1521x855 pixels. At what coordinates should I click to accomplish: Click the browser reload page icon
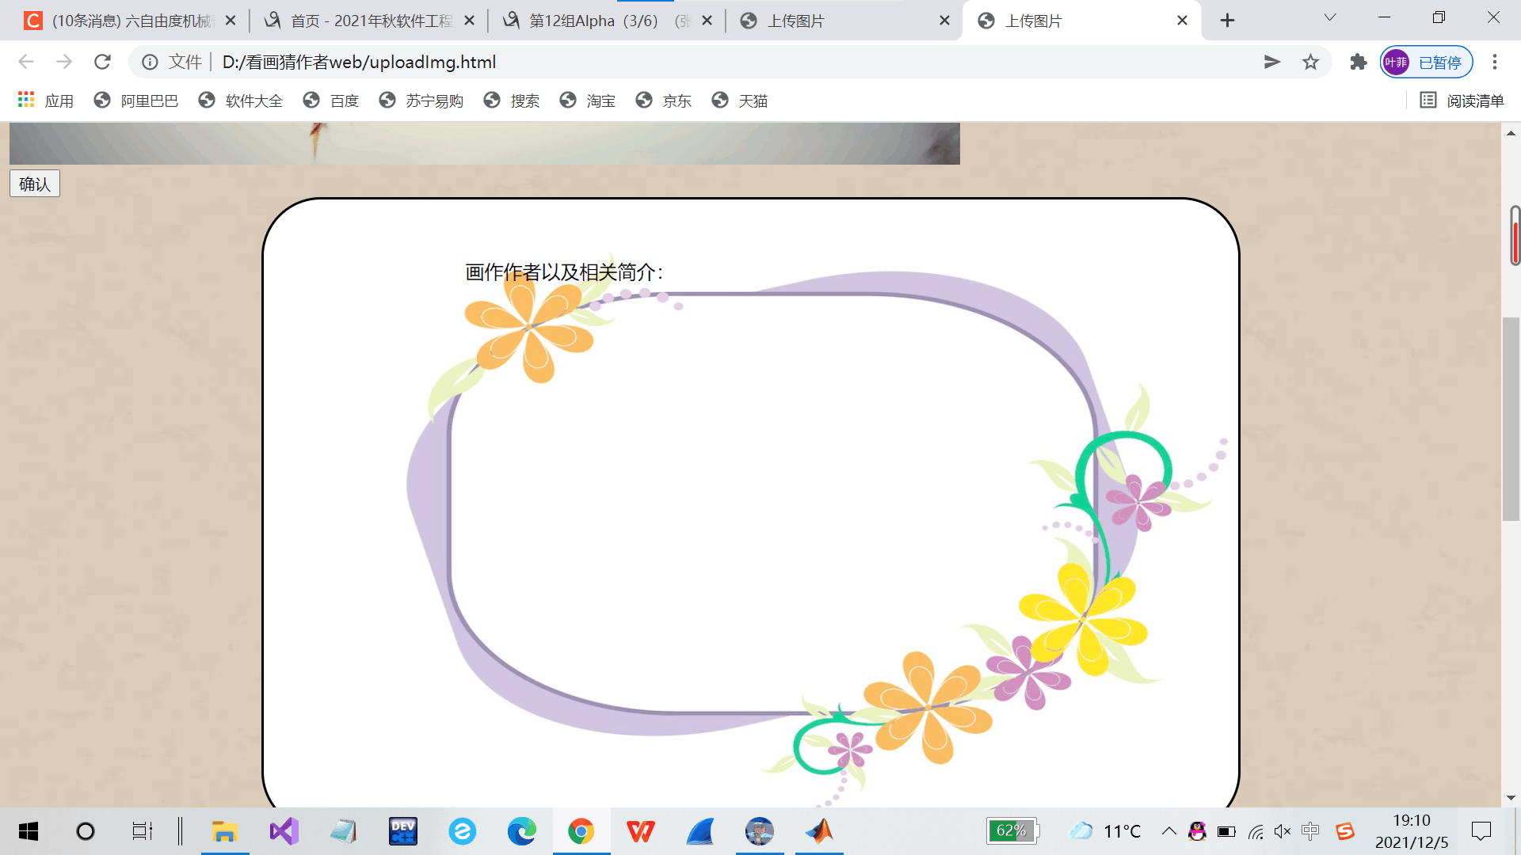click(102, 62)
